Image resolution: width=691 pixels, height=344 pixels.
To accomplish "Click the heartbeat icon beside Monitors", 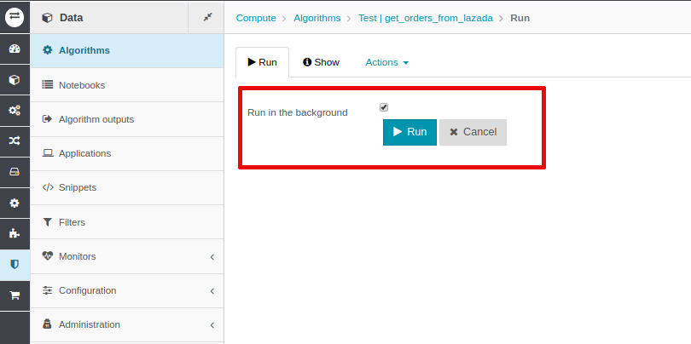I will coord(47,255).
